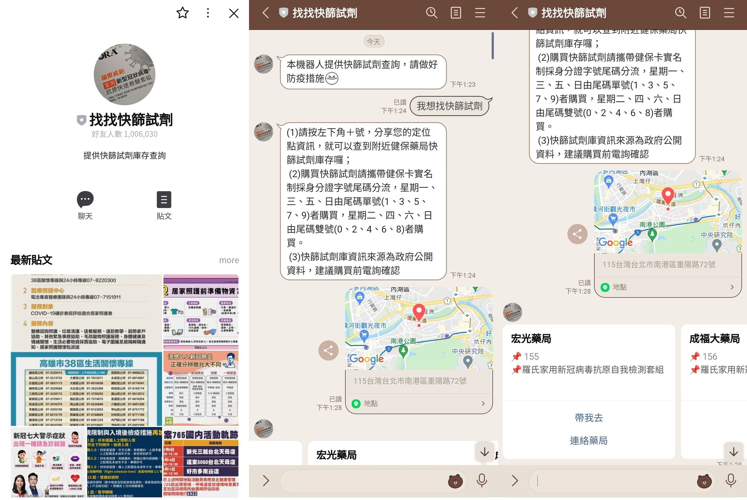Open notes icon in the middle chat header
The image size is (747, 500).
point(456,13)
